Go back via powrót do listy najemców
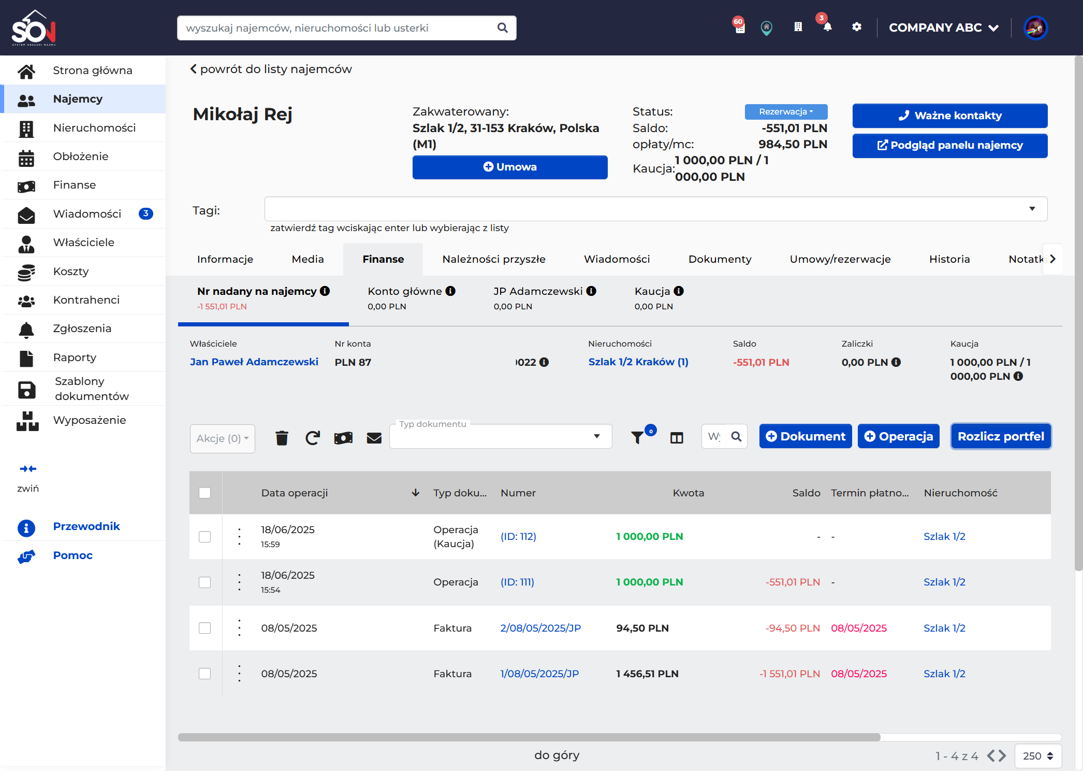 271,69
